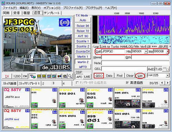Select Scottie 1 TX mode
The height and width of the screenshot is (132, 172).
coord(83,41)
